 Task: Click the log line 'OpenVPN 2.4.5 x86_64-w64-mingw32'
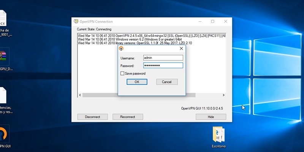152,36
